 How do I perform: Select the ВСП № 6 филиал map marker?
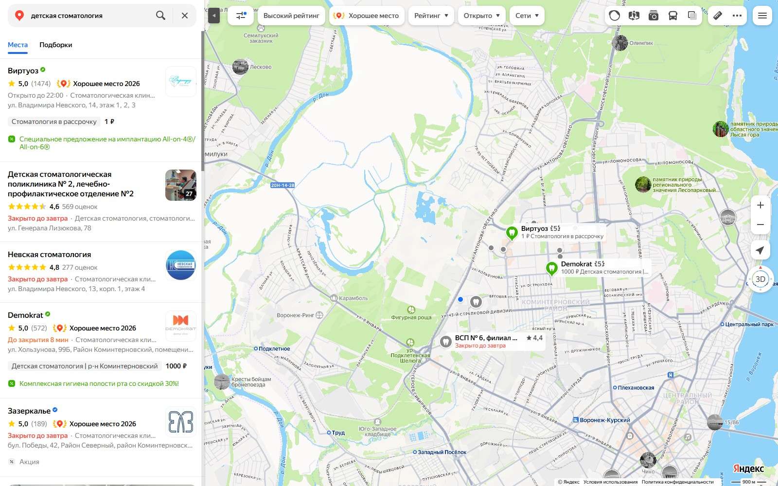[x=445, y=341]
